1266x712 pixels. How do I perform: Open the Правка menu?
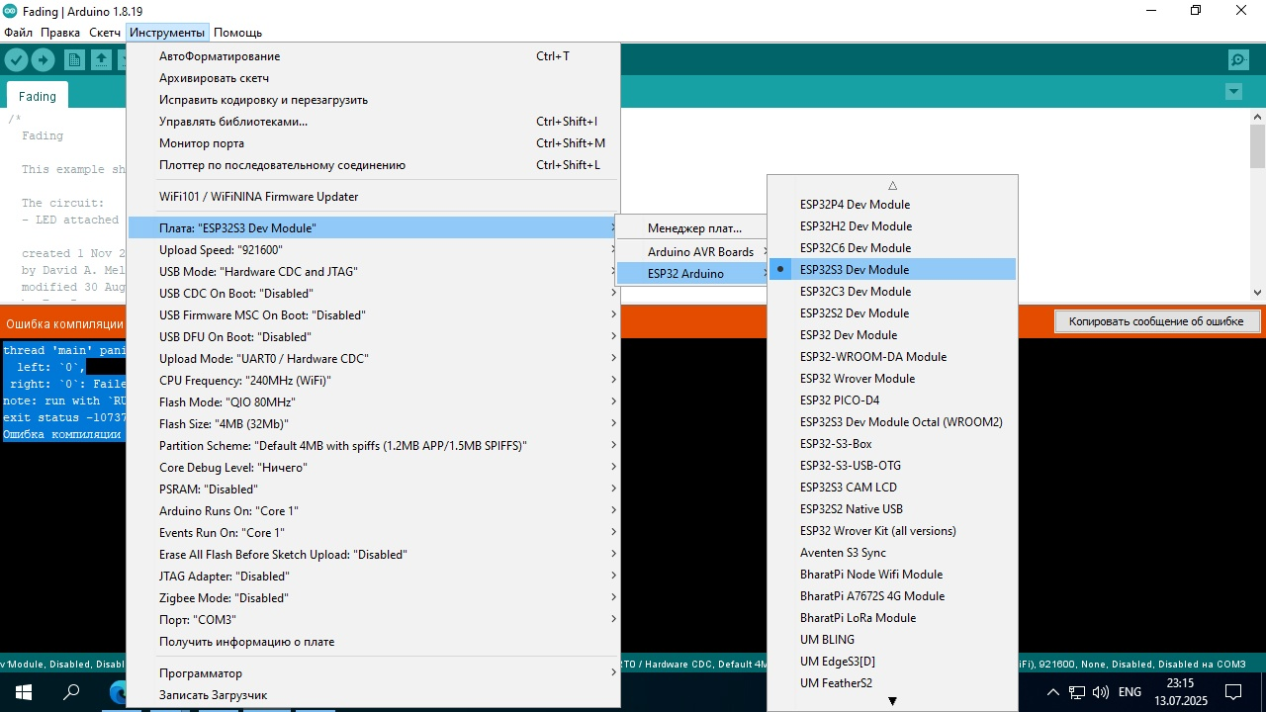point(60,33)
